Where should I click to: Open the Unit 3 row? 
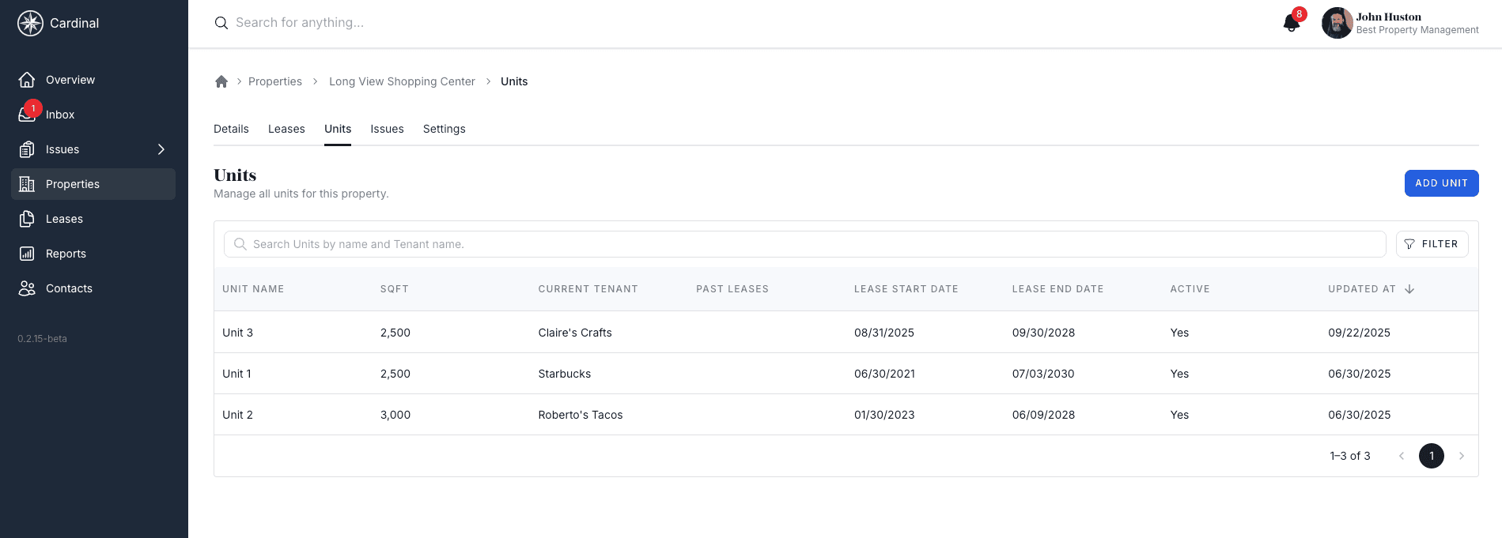tap(846, 333)
